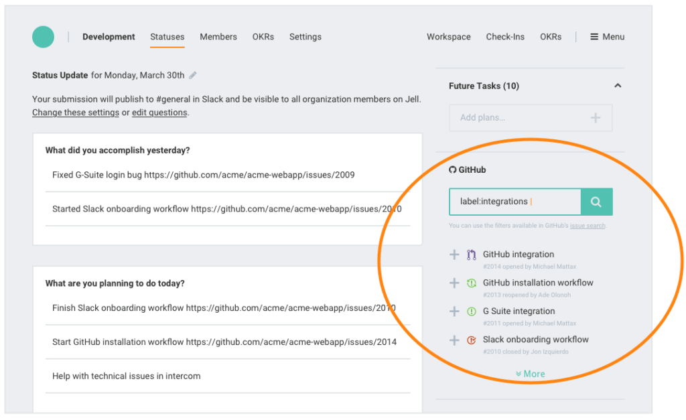Add Slack onboarding workflow with plus icon

(x=454, y=340)
